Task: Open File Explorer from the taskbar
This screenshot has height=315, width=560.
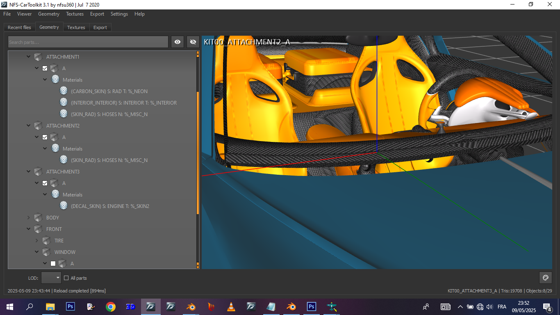Action: click(x=50, y=306)
